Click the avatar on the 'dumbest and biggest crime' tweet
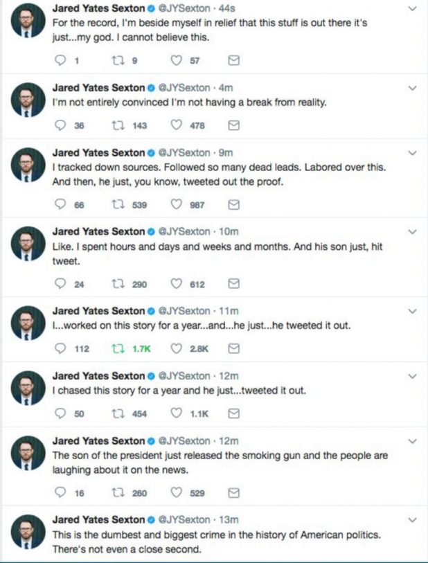Viewport: 428px width, 563px height. coord(29,531)
